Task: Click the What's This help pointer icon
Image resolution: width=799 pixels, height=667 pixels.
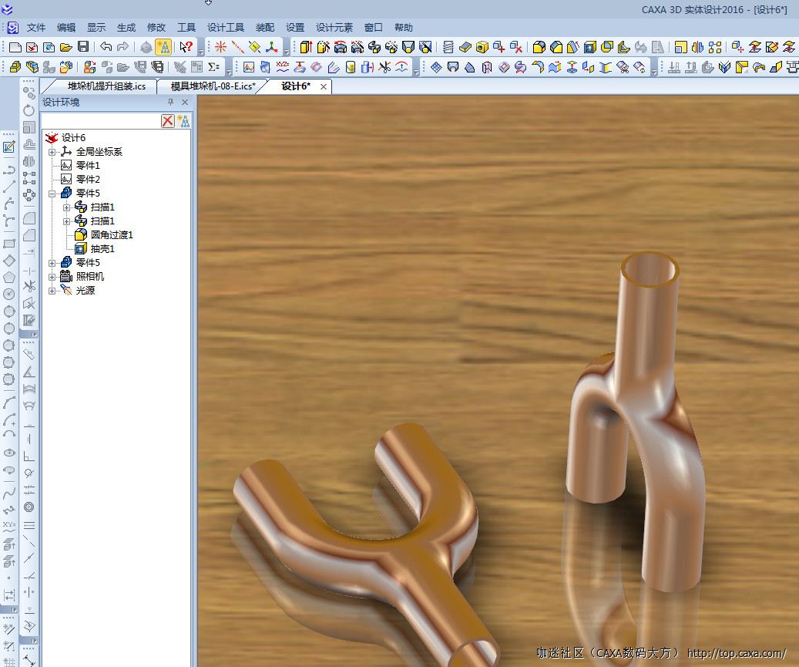Action: pos(186,47)
